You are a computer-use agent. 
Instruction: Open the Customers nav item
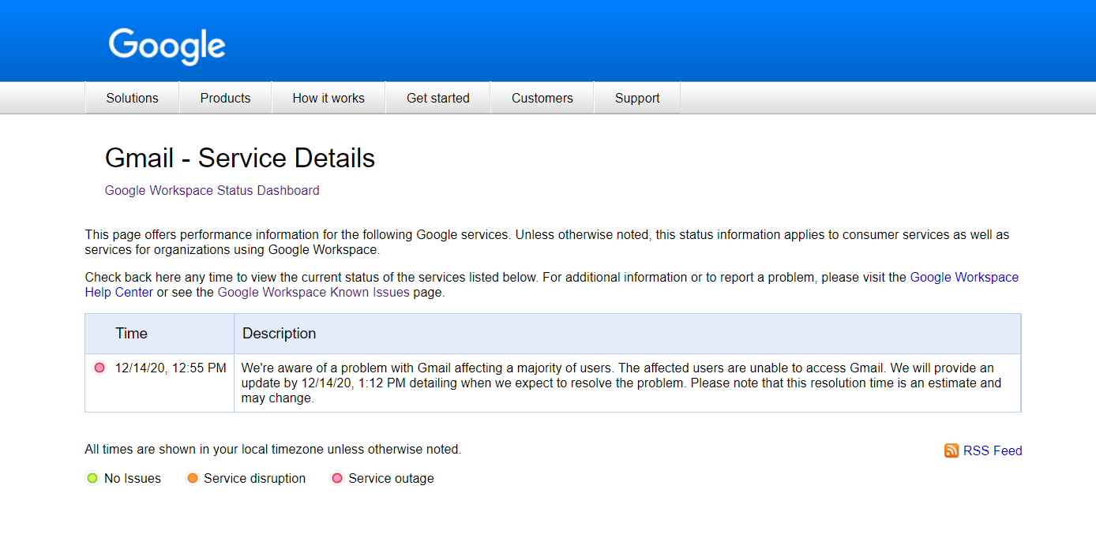tap(542, 98)
